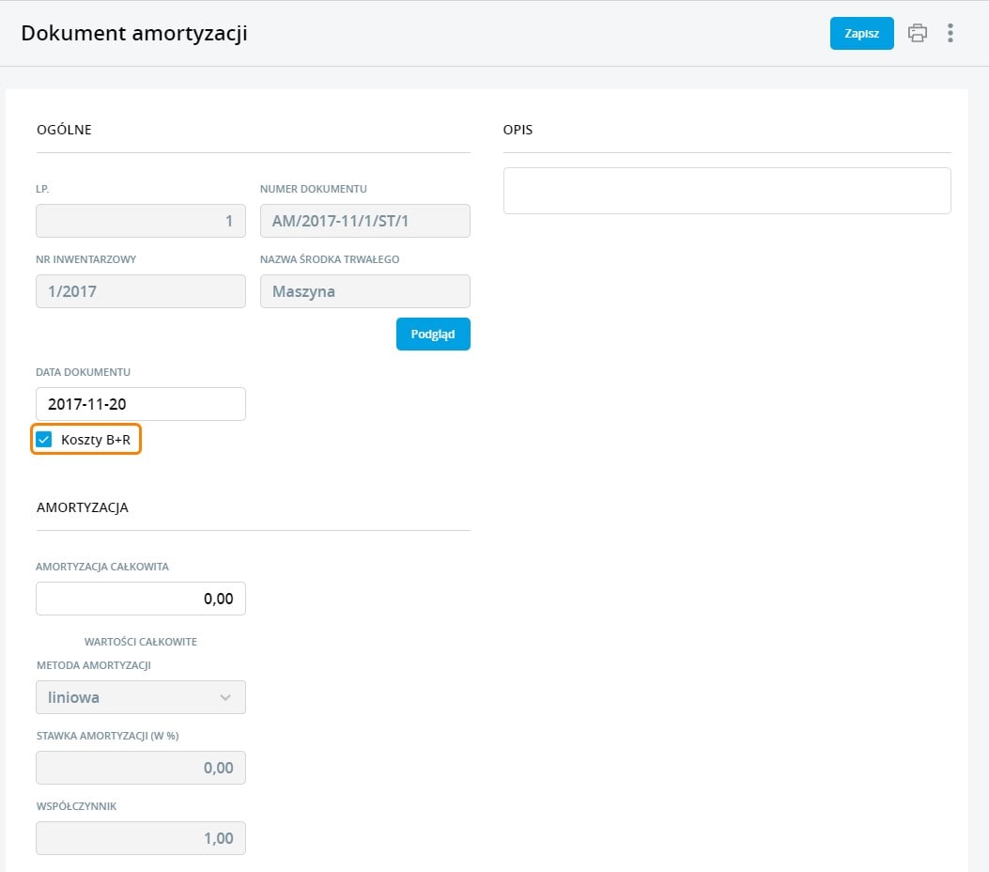Click the Stawka amortyzacji (w %) field

(141, 768)
